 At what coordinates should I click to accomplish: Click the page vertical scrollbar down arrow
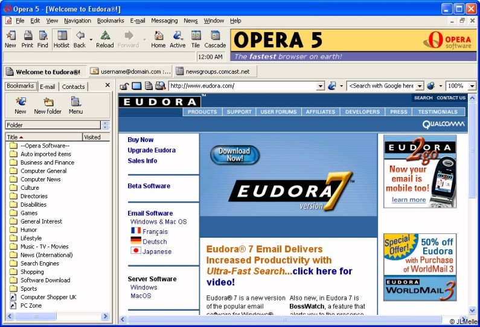[472, 310]
